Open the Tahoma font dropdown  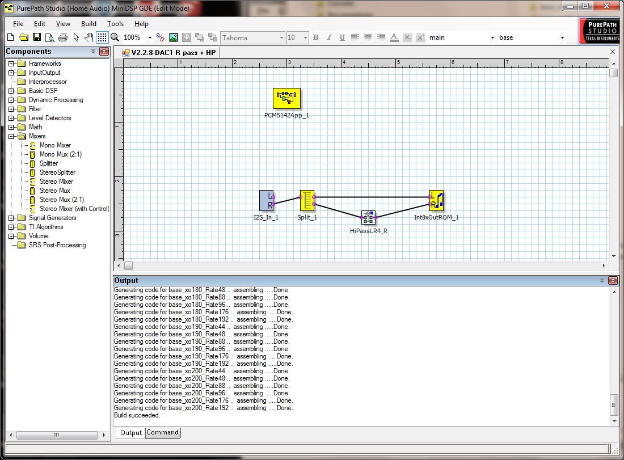tap(281, 38)
